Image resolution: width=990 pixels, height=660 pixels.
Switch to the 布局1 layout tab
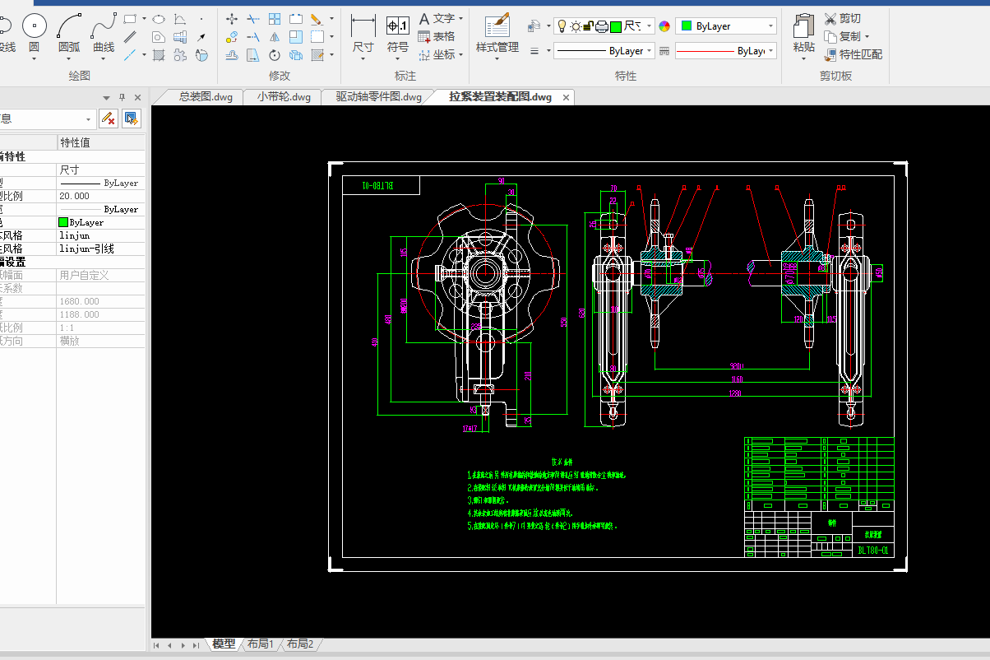coord(259,644)
